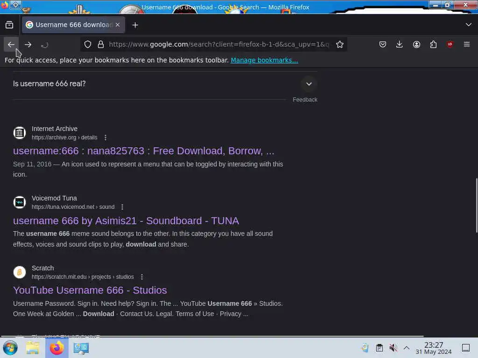Click the show desktop button
This screenshot has width=478, height=358.
click(466, 348)
